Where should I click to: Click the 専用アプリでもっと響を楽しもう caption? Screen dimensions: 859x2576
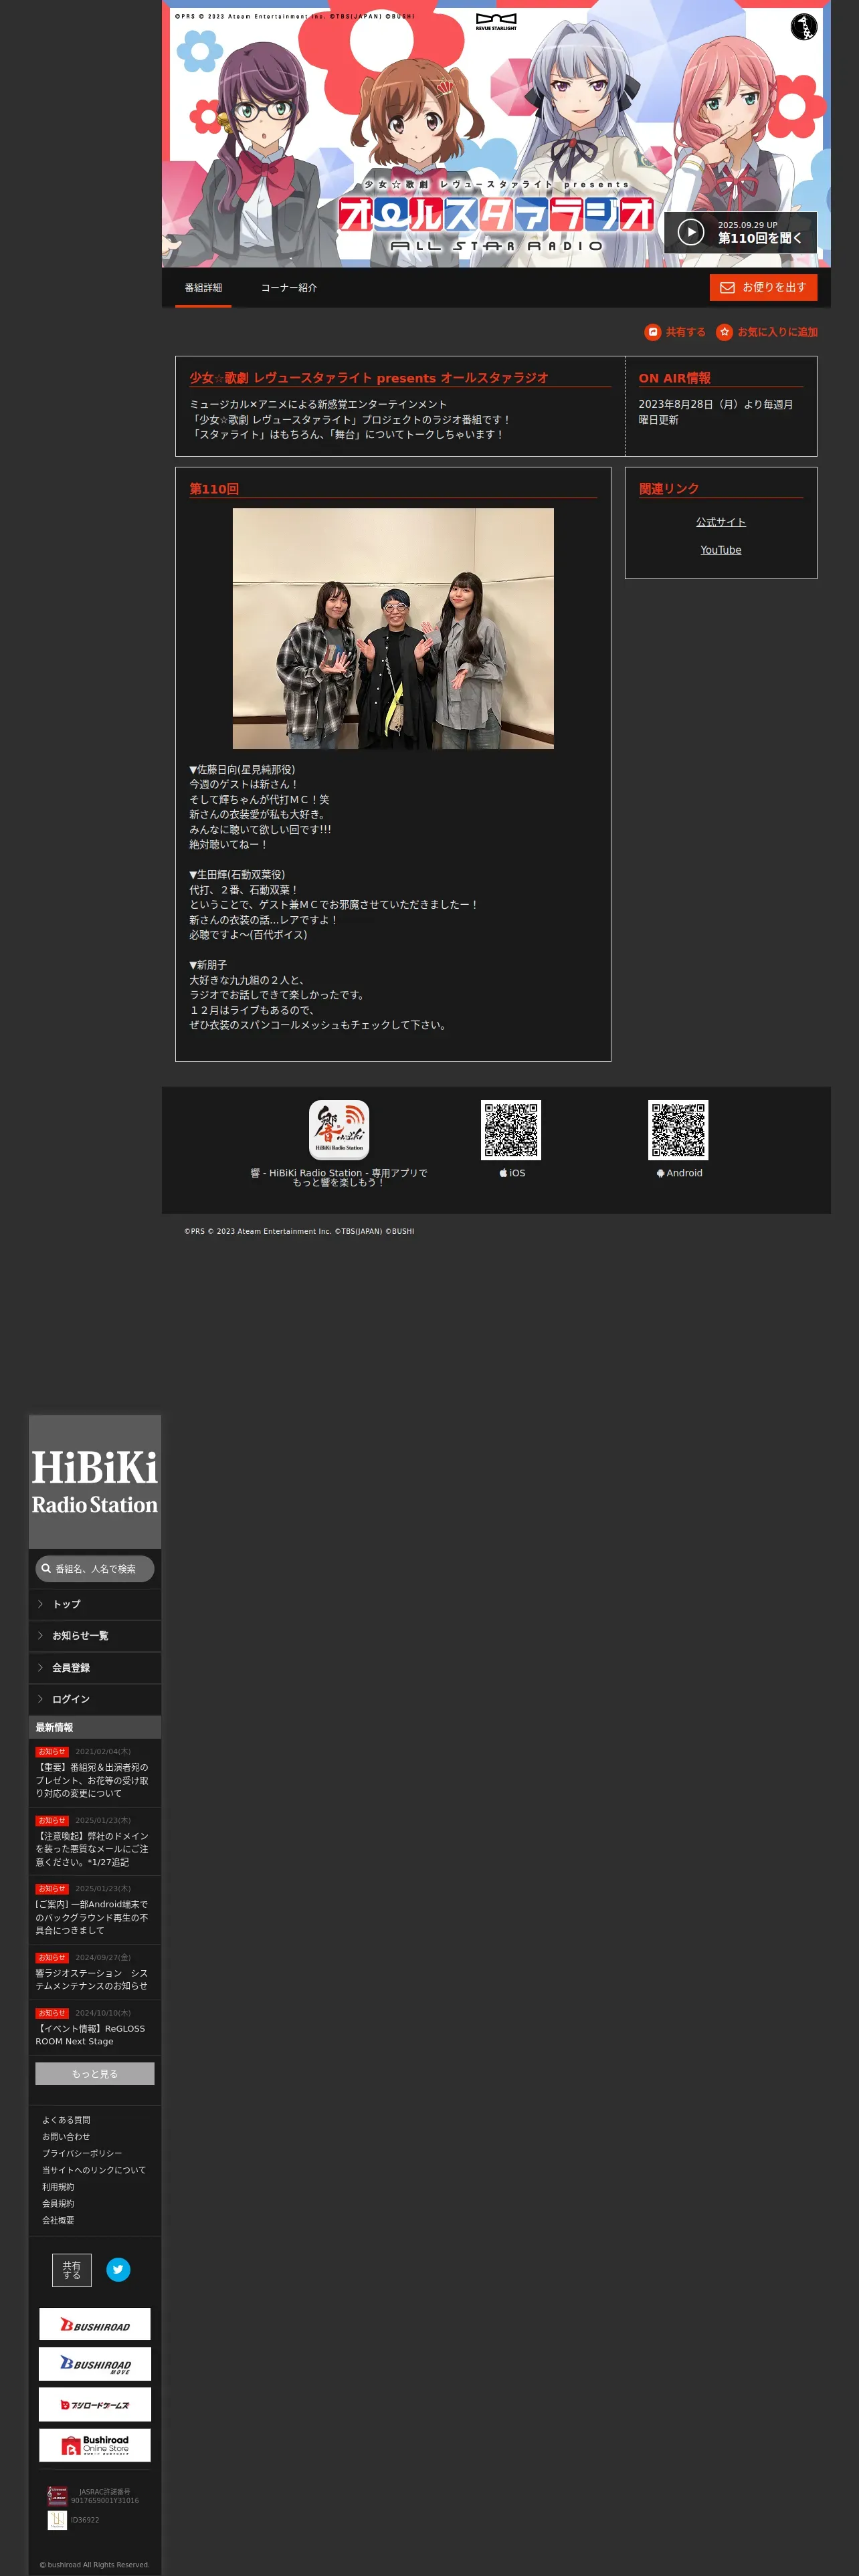click(x=339, y=1178)
